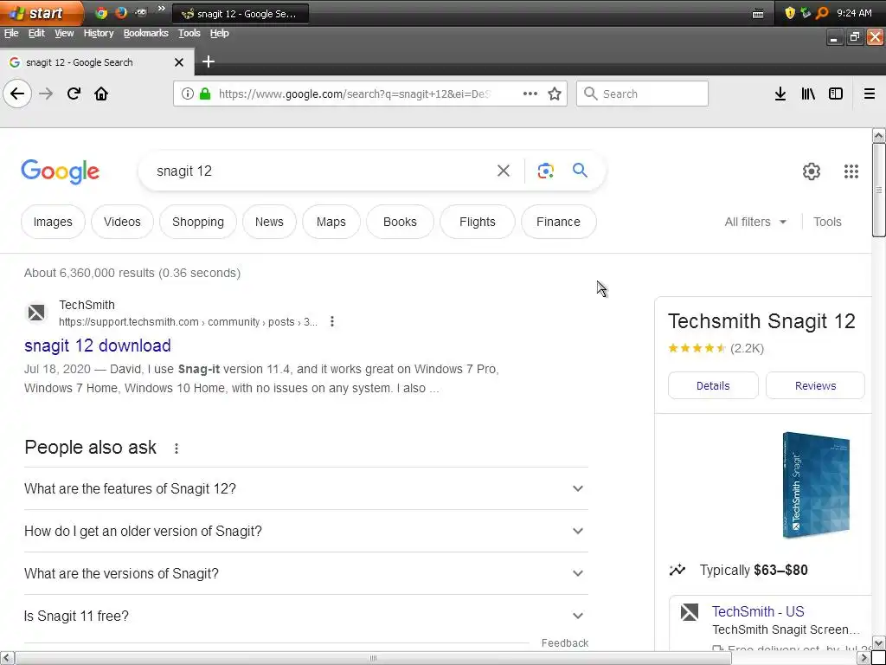Open the Google apps grid

pyautogui.click(x=851, y=171)
